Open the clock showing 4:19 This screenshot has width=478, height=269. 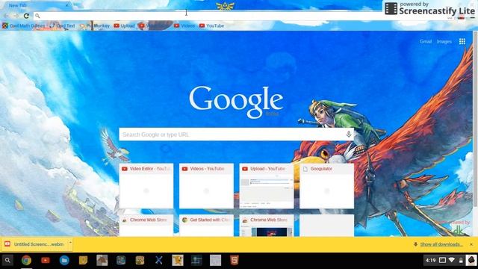(x=430, y=260)
